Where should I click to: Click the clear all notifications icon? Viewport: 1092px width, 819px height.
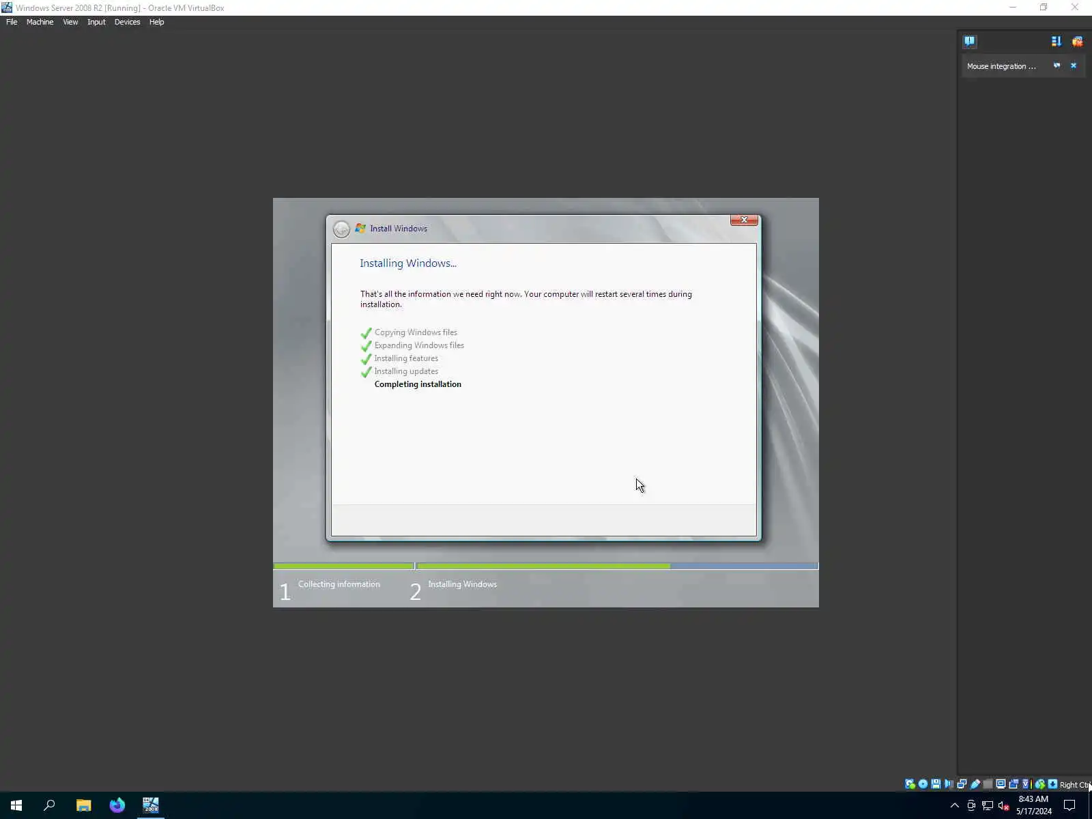[x=1077, y=42]
